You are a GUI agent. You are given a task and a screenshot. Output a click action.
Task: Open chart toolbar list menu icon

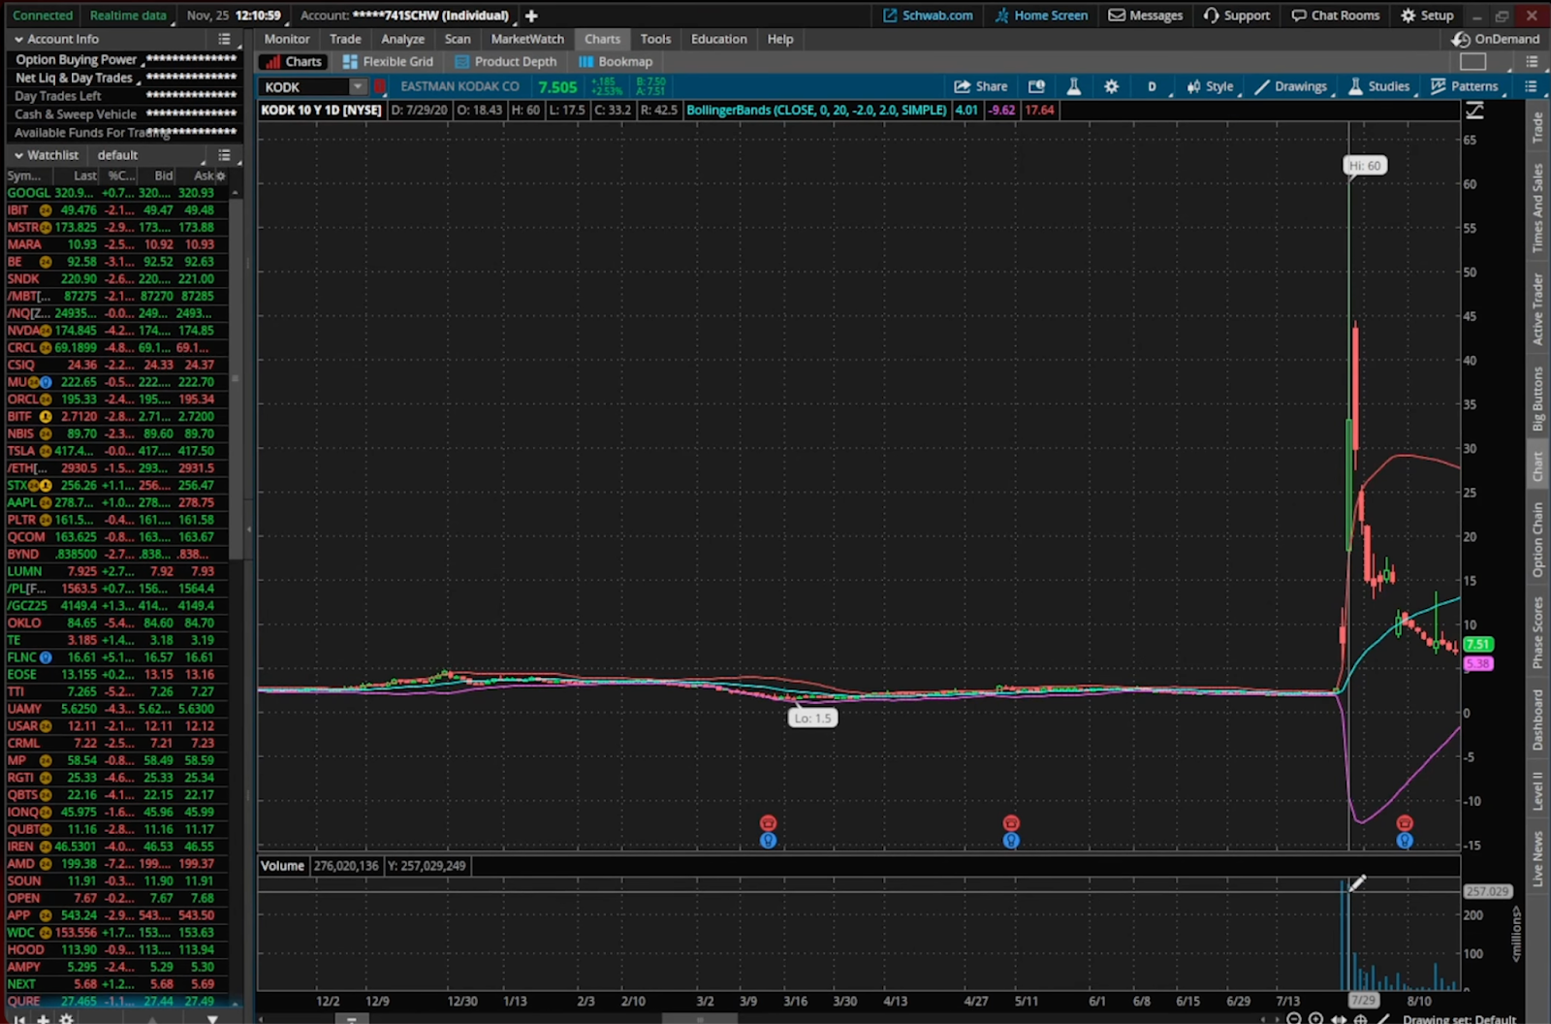point(1531,86)
